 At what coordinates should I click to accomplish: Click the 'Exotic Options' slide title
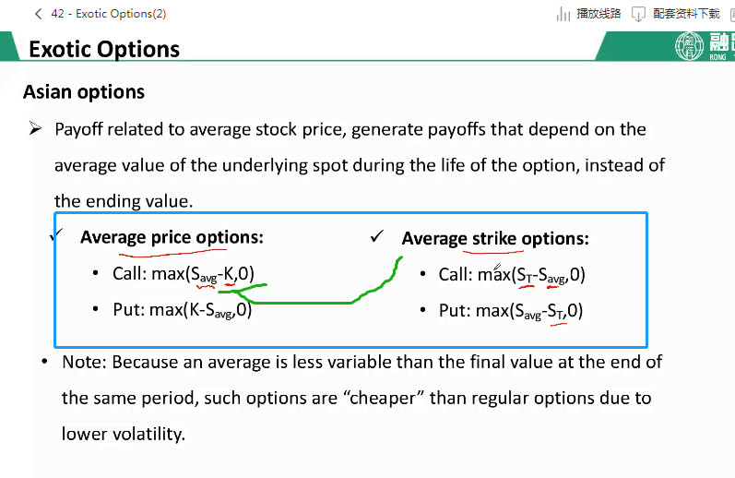(104, 49)
